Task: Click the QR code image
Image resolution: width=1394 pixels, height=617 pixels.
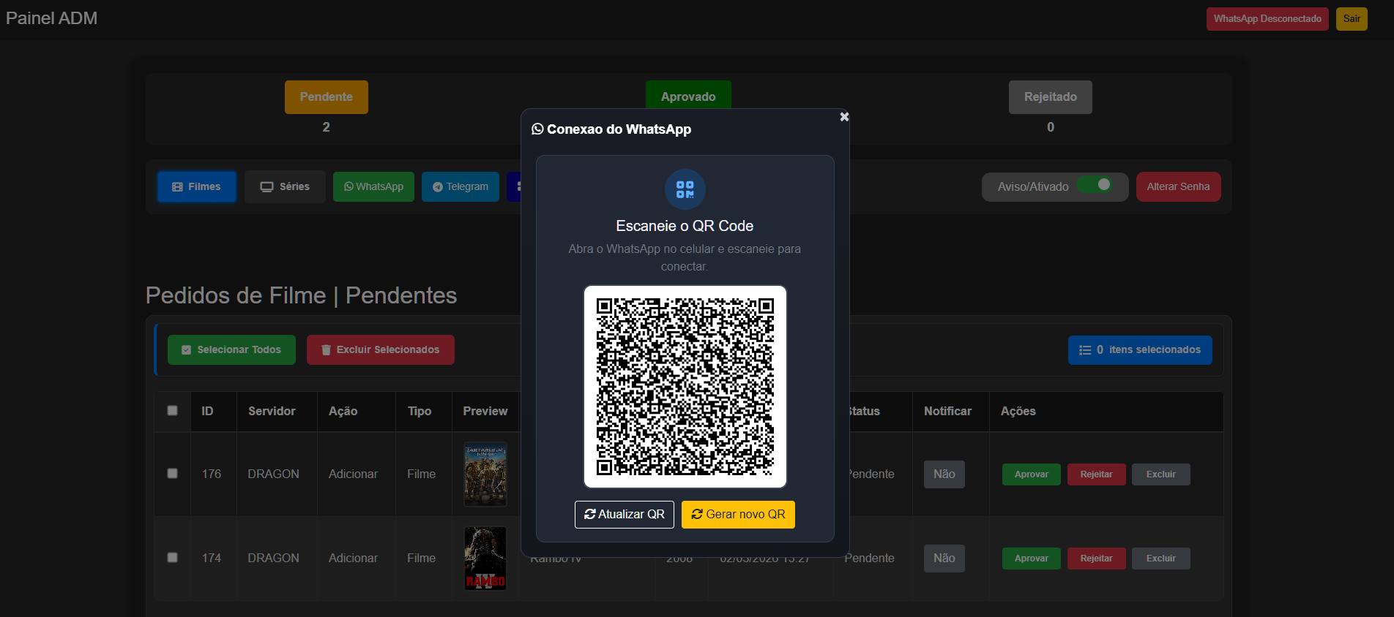Action: pyautogui.click(x=685, y=387)
